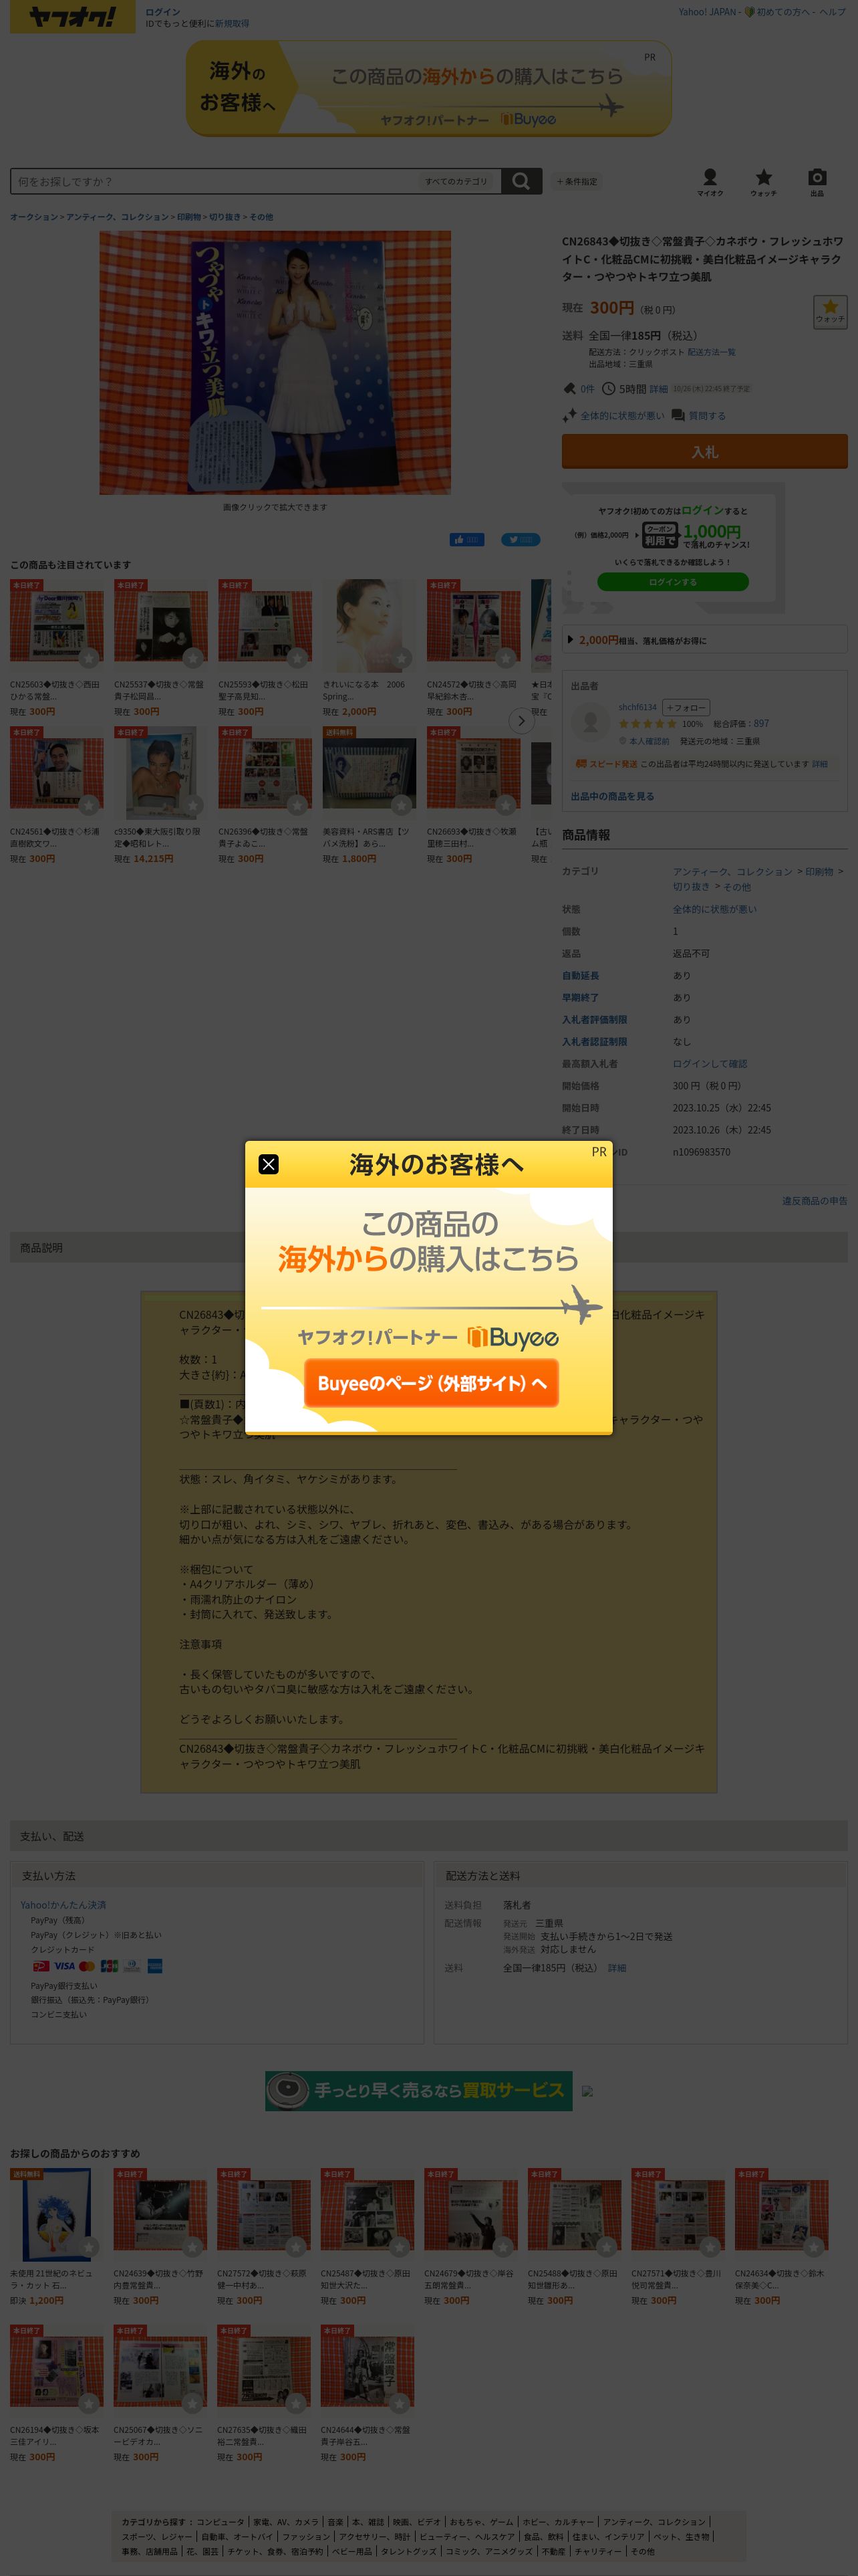Click the Twitter tweet button
The width and height of the screenshot is (858, 2576).
click(x=521, y=539)
